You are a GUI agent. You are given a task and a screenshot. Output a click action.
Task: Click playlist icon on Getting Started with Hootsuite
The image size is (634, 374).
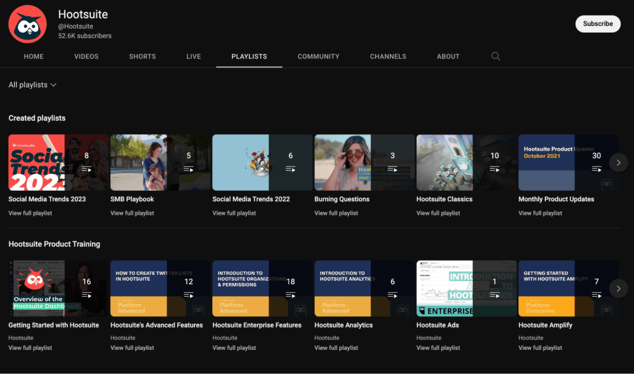87,295
